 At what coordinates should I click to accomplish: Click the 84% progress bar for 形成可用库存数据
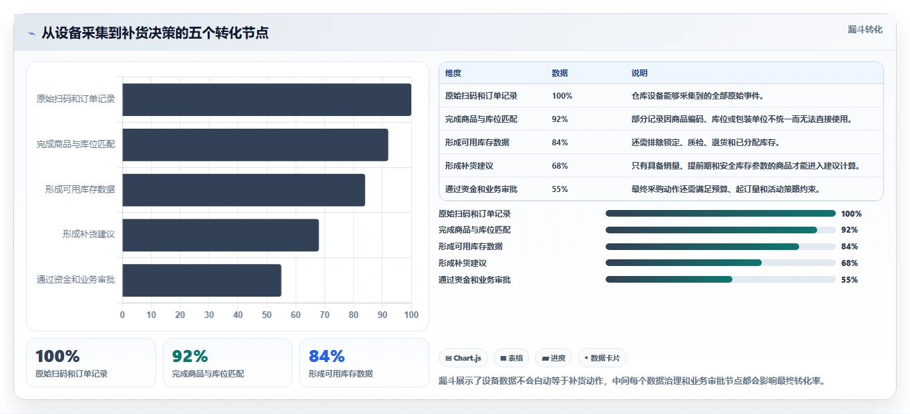pyautogui.click(x=720, y=247)
